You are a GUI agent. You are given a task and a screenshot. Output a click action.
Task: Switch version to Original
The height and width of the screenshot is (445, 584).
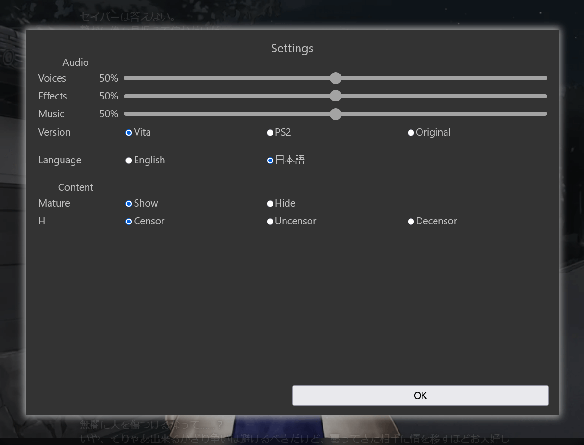tap(411, 133)
